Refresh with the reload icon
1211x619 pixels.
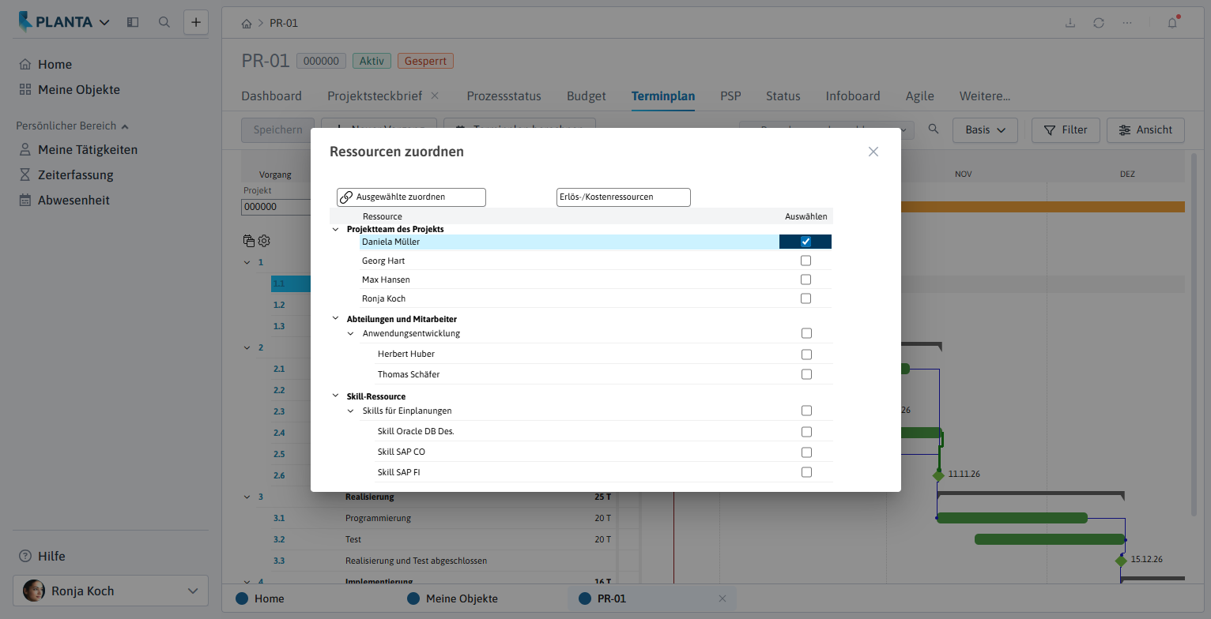[x=1099, y=23]
